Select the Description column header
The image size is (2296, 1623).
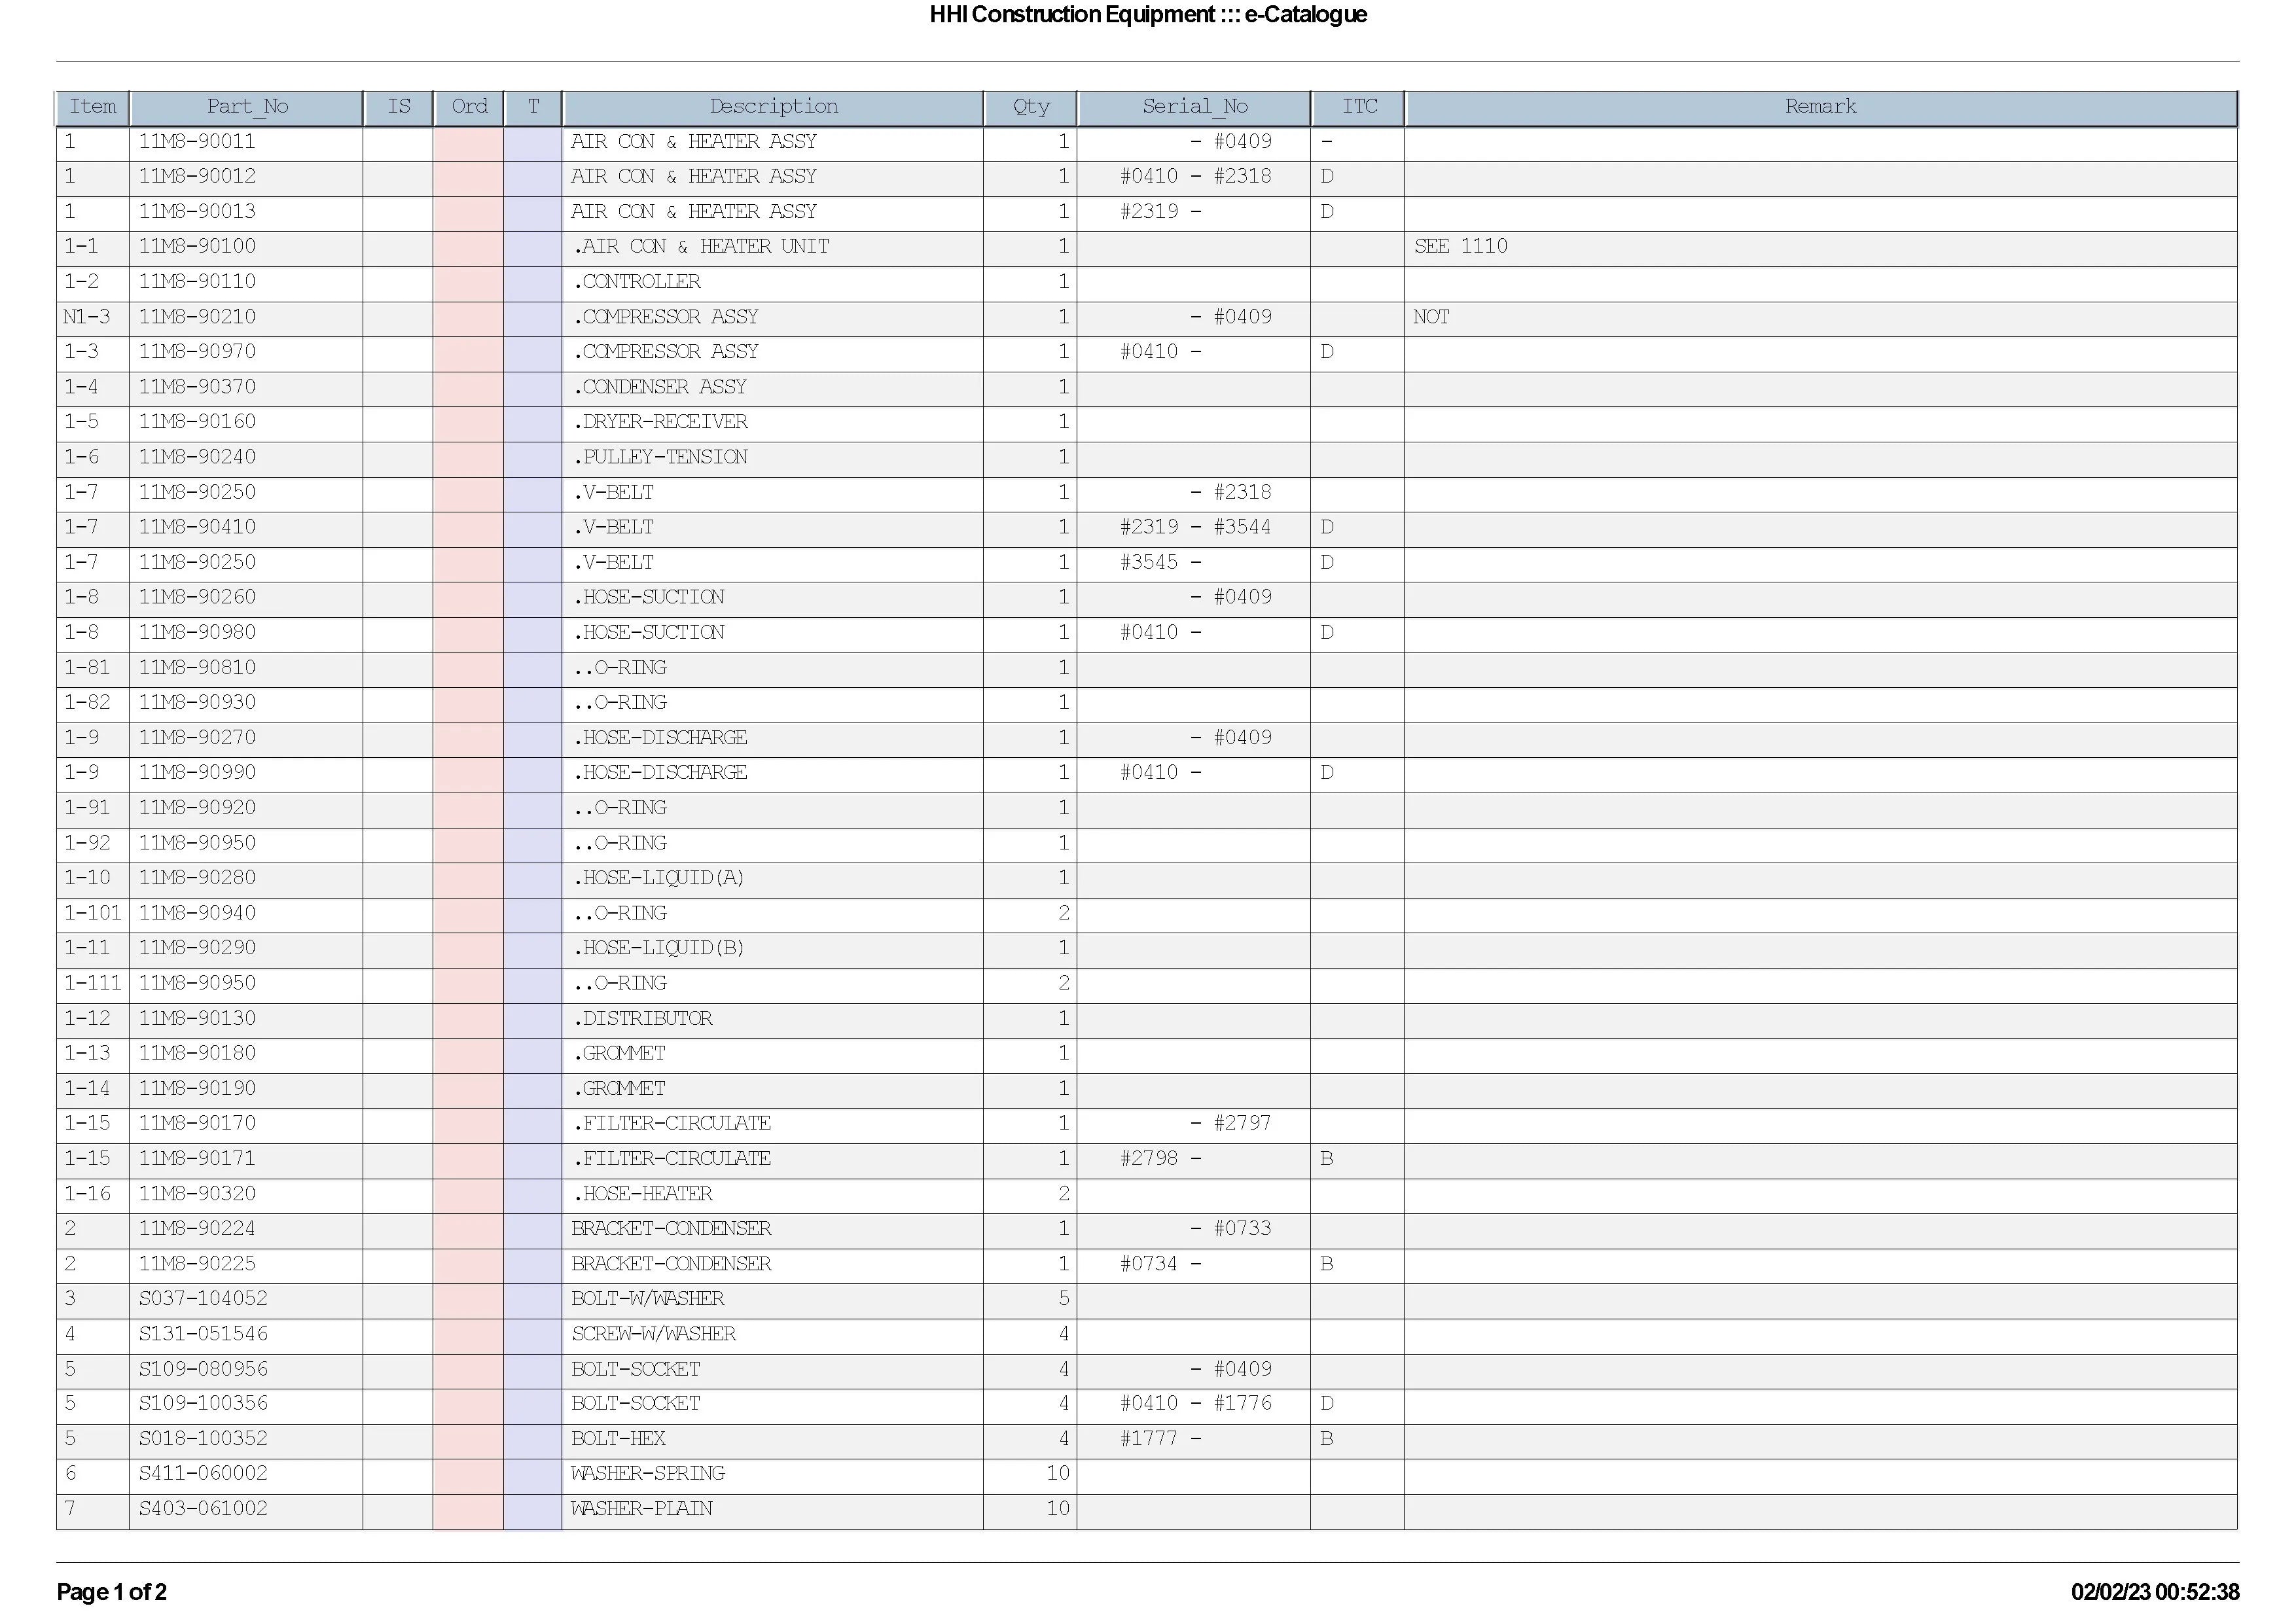tap(772, 107)
